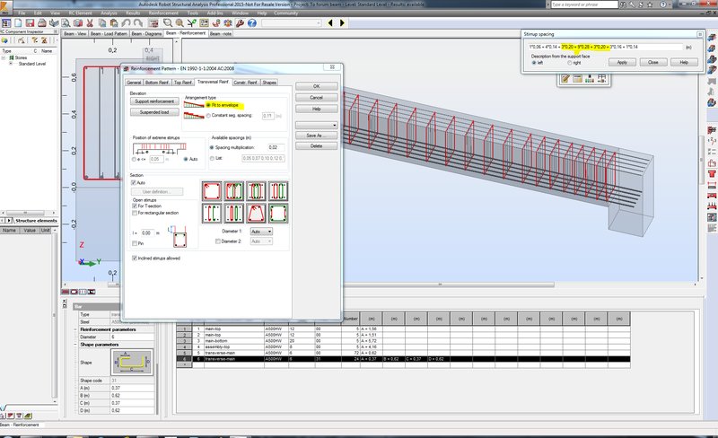The height and width of the screenshot is (438, 718).
Task: Click the Paste clipboard toolbar icon
Action: pos(114,23)
